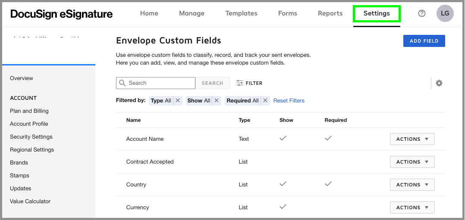Open the LG user profile avatar
Viewport: 465px width, 220px height.
(x=445, y=13)
